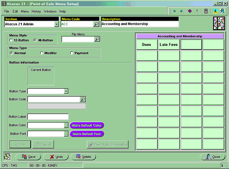229x169 pixels.
Task: Choose Normal menu type
Action: (17, 53)
